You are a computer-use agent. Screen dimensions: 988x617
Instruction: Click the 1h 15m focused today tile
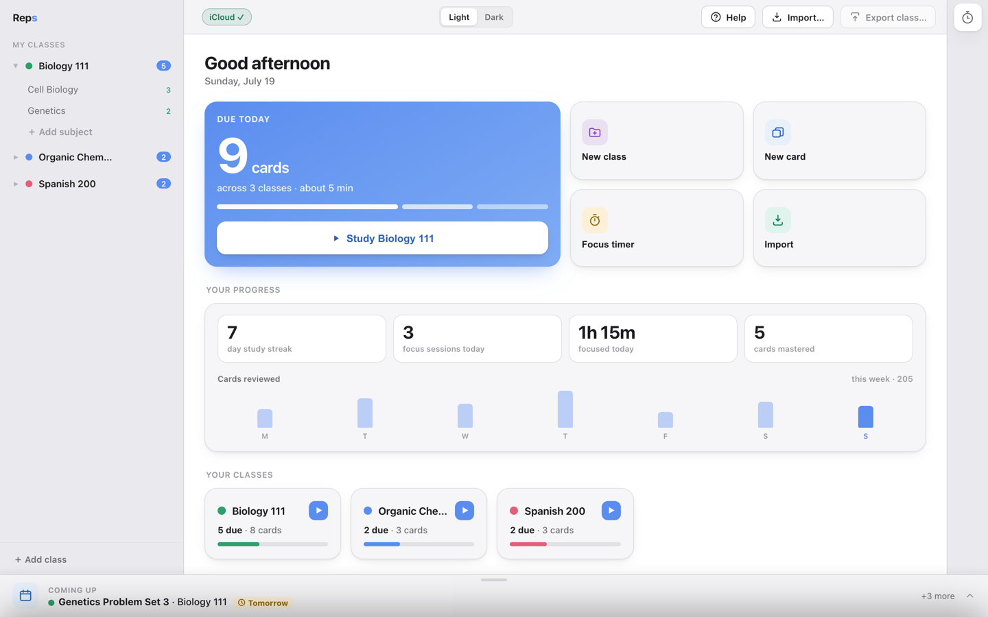(653, 339)
